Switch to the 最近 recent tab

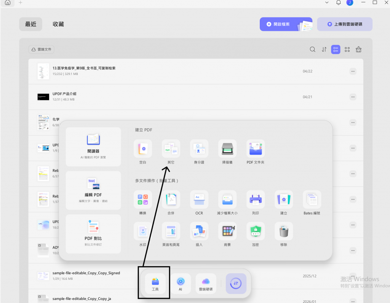[x=30, y=24]
